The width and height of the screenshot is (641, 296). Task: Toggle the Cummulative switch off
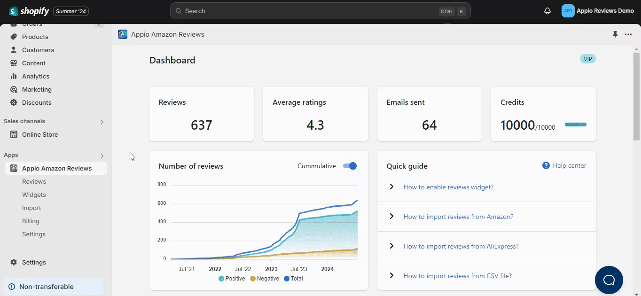(x=350, y=166)
